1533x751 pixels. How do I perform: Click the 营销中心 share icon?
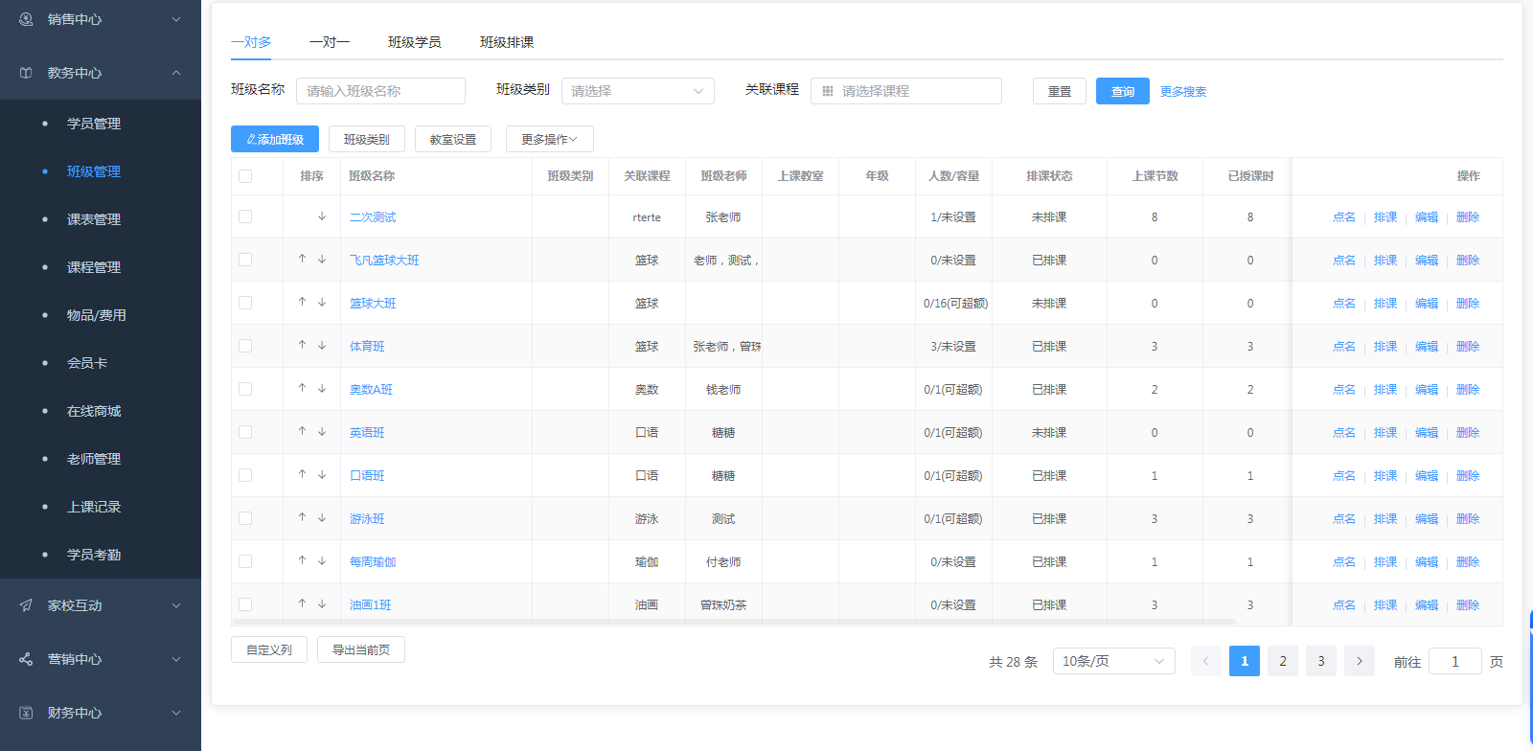click(26, 659)
